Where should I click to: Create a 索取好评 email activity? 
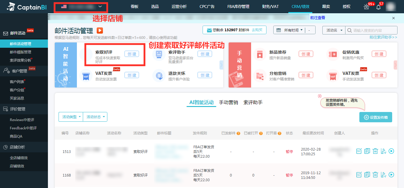tap(132, 54)
